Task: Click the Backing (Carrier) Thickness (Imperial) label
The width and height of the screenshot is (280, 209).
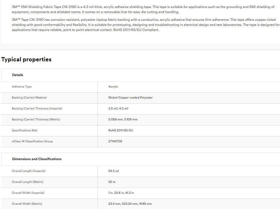Action: point(37,109)
